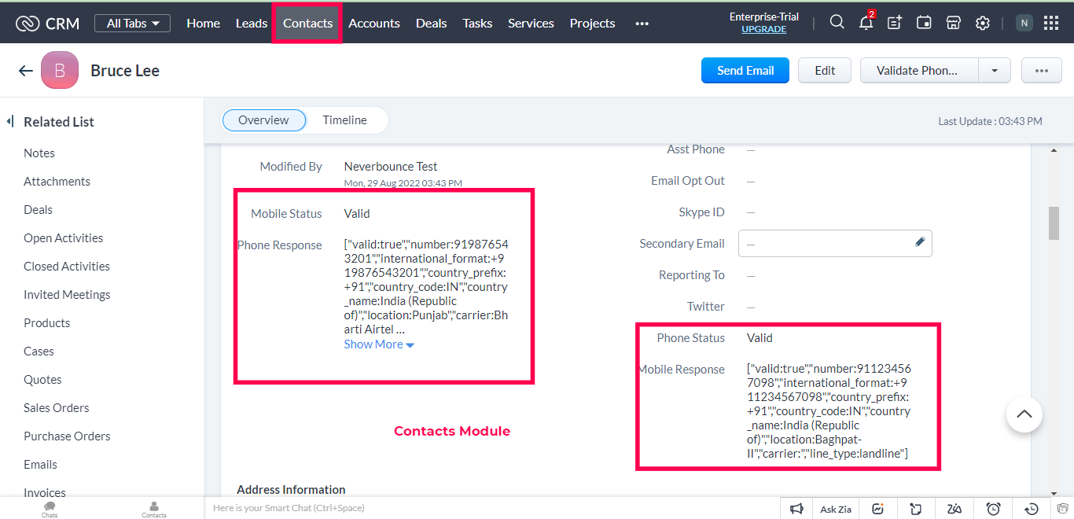Expand Phone Response with Show More
Image resolution: width=1074 pixels, height=519 pixels.
[379, 344]
